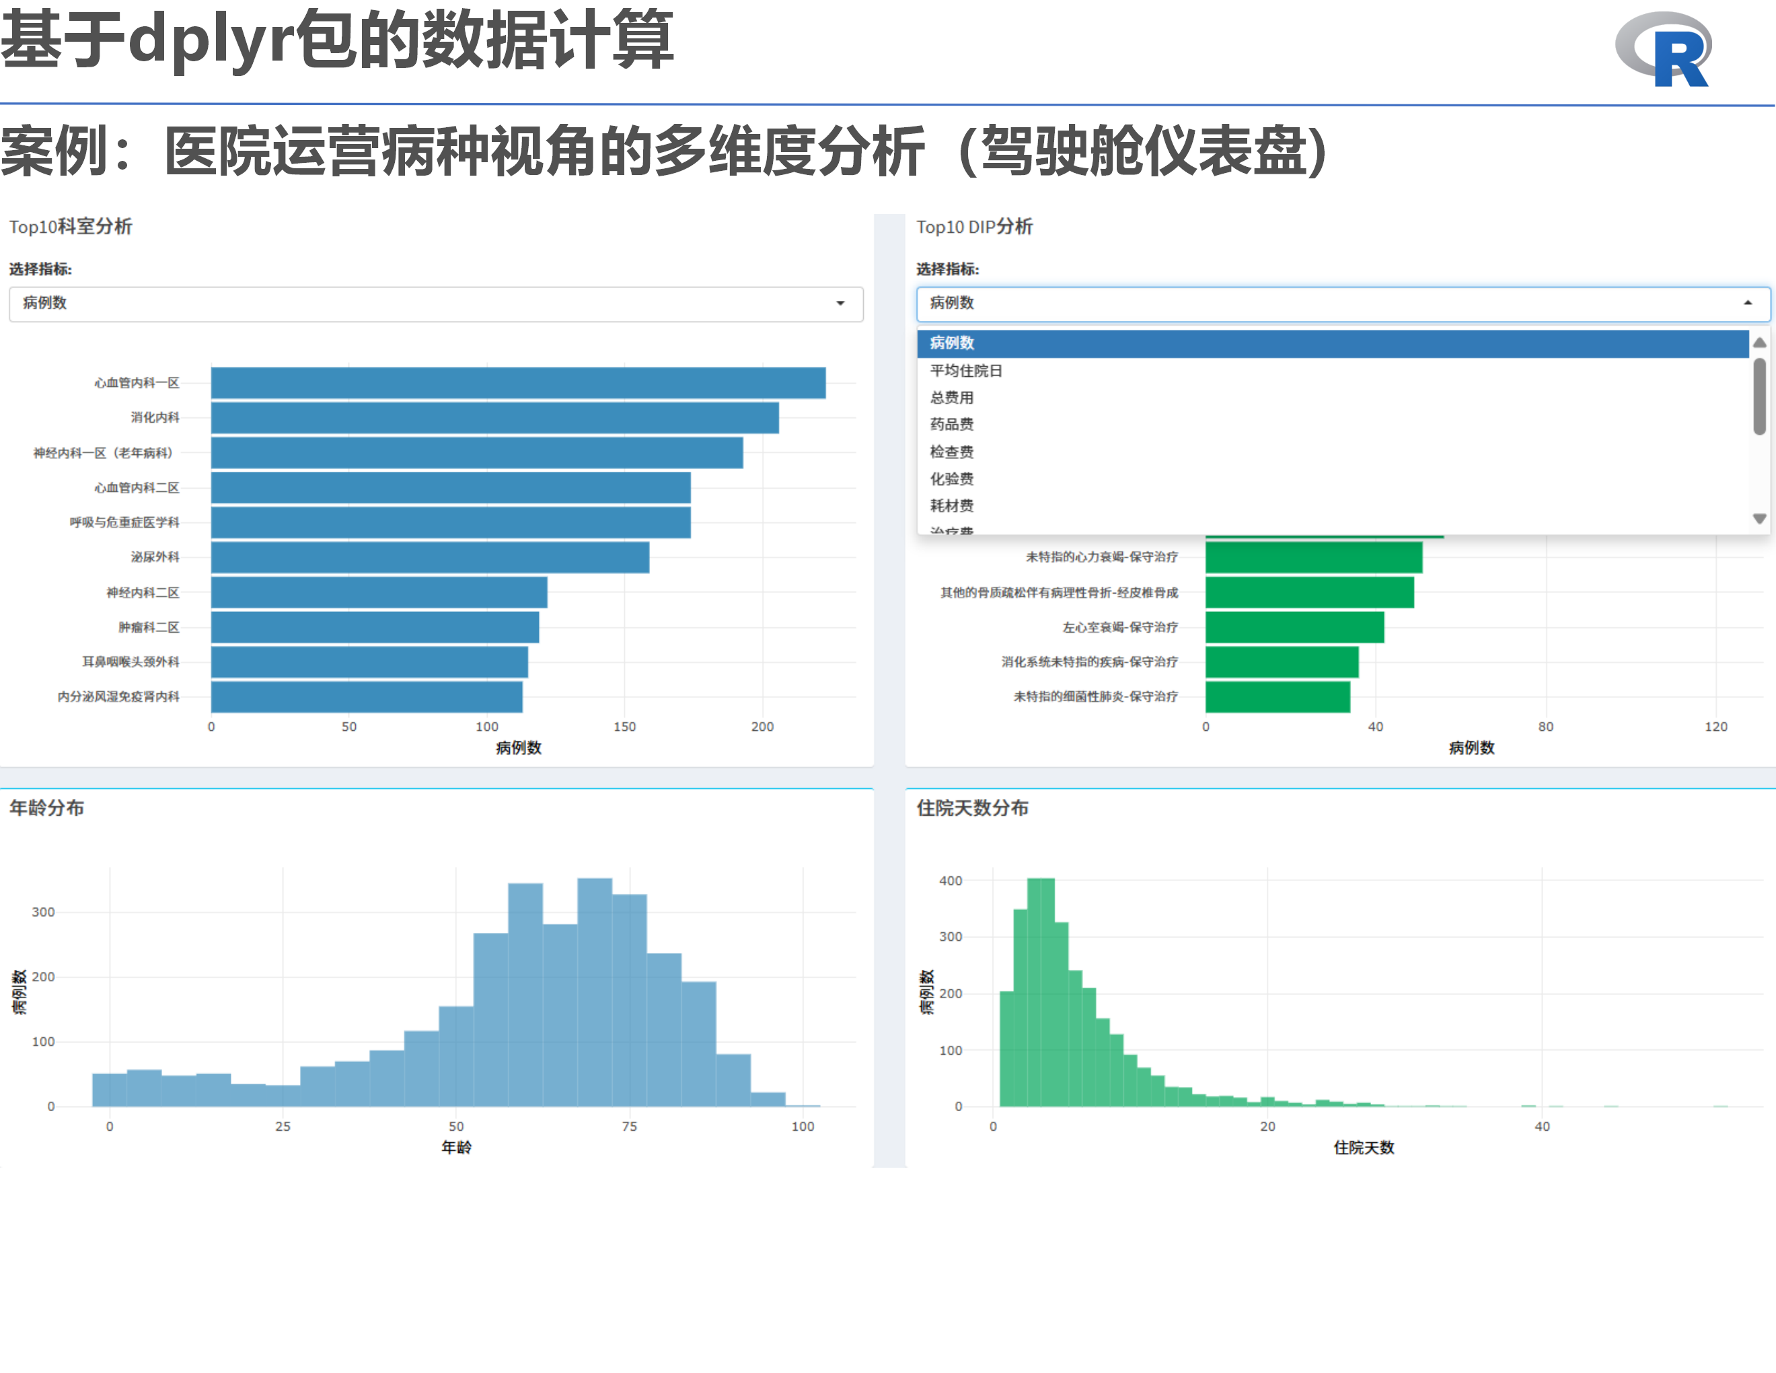Click the 其他的骨质疏松伴有病理性骨折-经皮椎骨成 label
Screen dimensions: 1776x1373
pos(1060,593)
